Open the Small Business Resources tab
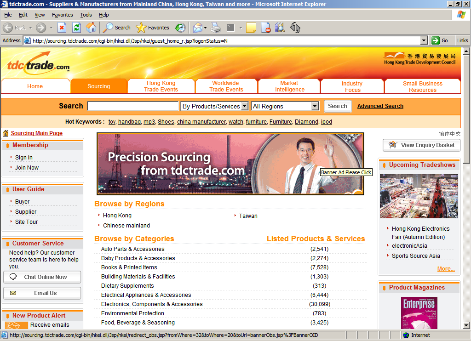This screenshot has height=341, width=471. point(423,86)
